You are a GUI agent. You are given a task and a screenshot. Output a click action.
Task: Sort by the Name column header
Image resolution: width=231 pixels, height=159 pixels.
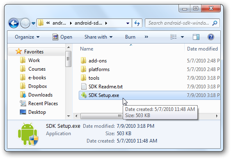tap(87, 49)
